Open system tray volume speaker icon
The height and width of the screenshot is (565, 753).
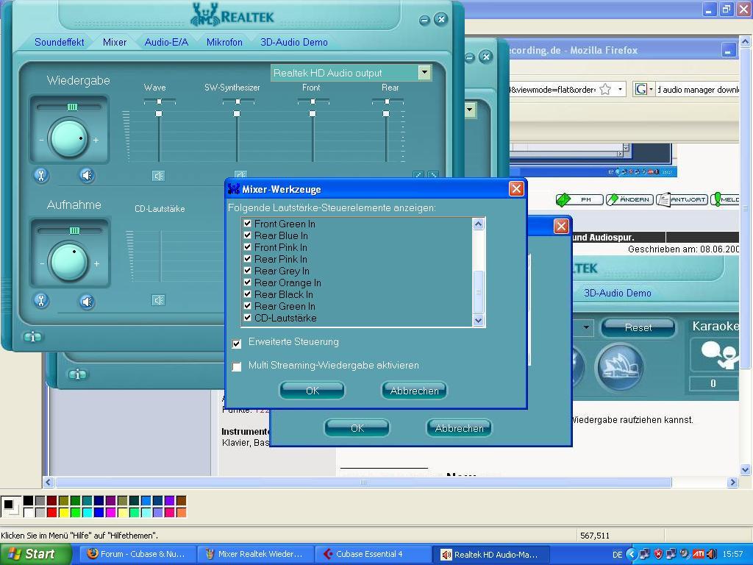[x=712, y=555]
